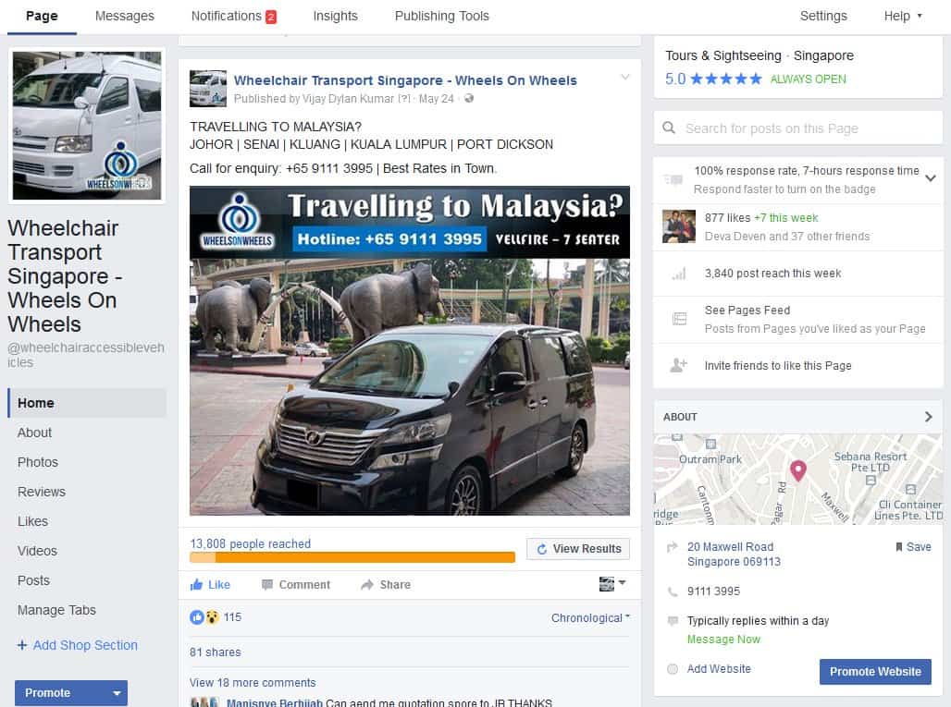The width and height of the screenshot is (951, 707).
Task: Open the Reviews section in sidebar
Action: point(42,492)
